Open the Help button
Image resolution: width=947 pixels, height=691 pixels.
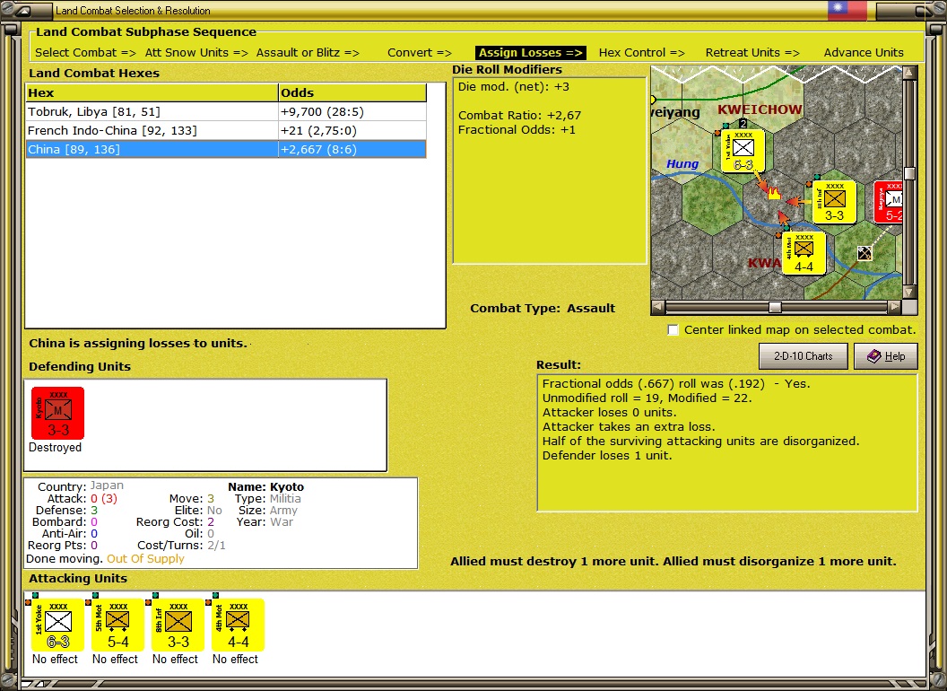click(x=885, y=356)
